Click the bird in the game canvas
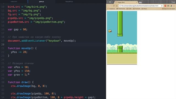The height and width of the screenshot is (99, 176). (x=110, y=31)
